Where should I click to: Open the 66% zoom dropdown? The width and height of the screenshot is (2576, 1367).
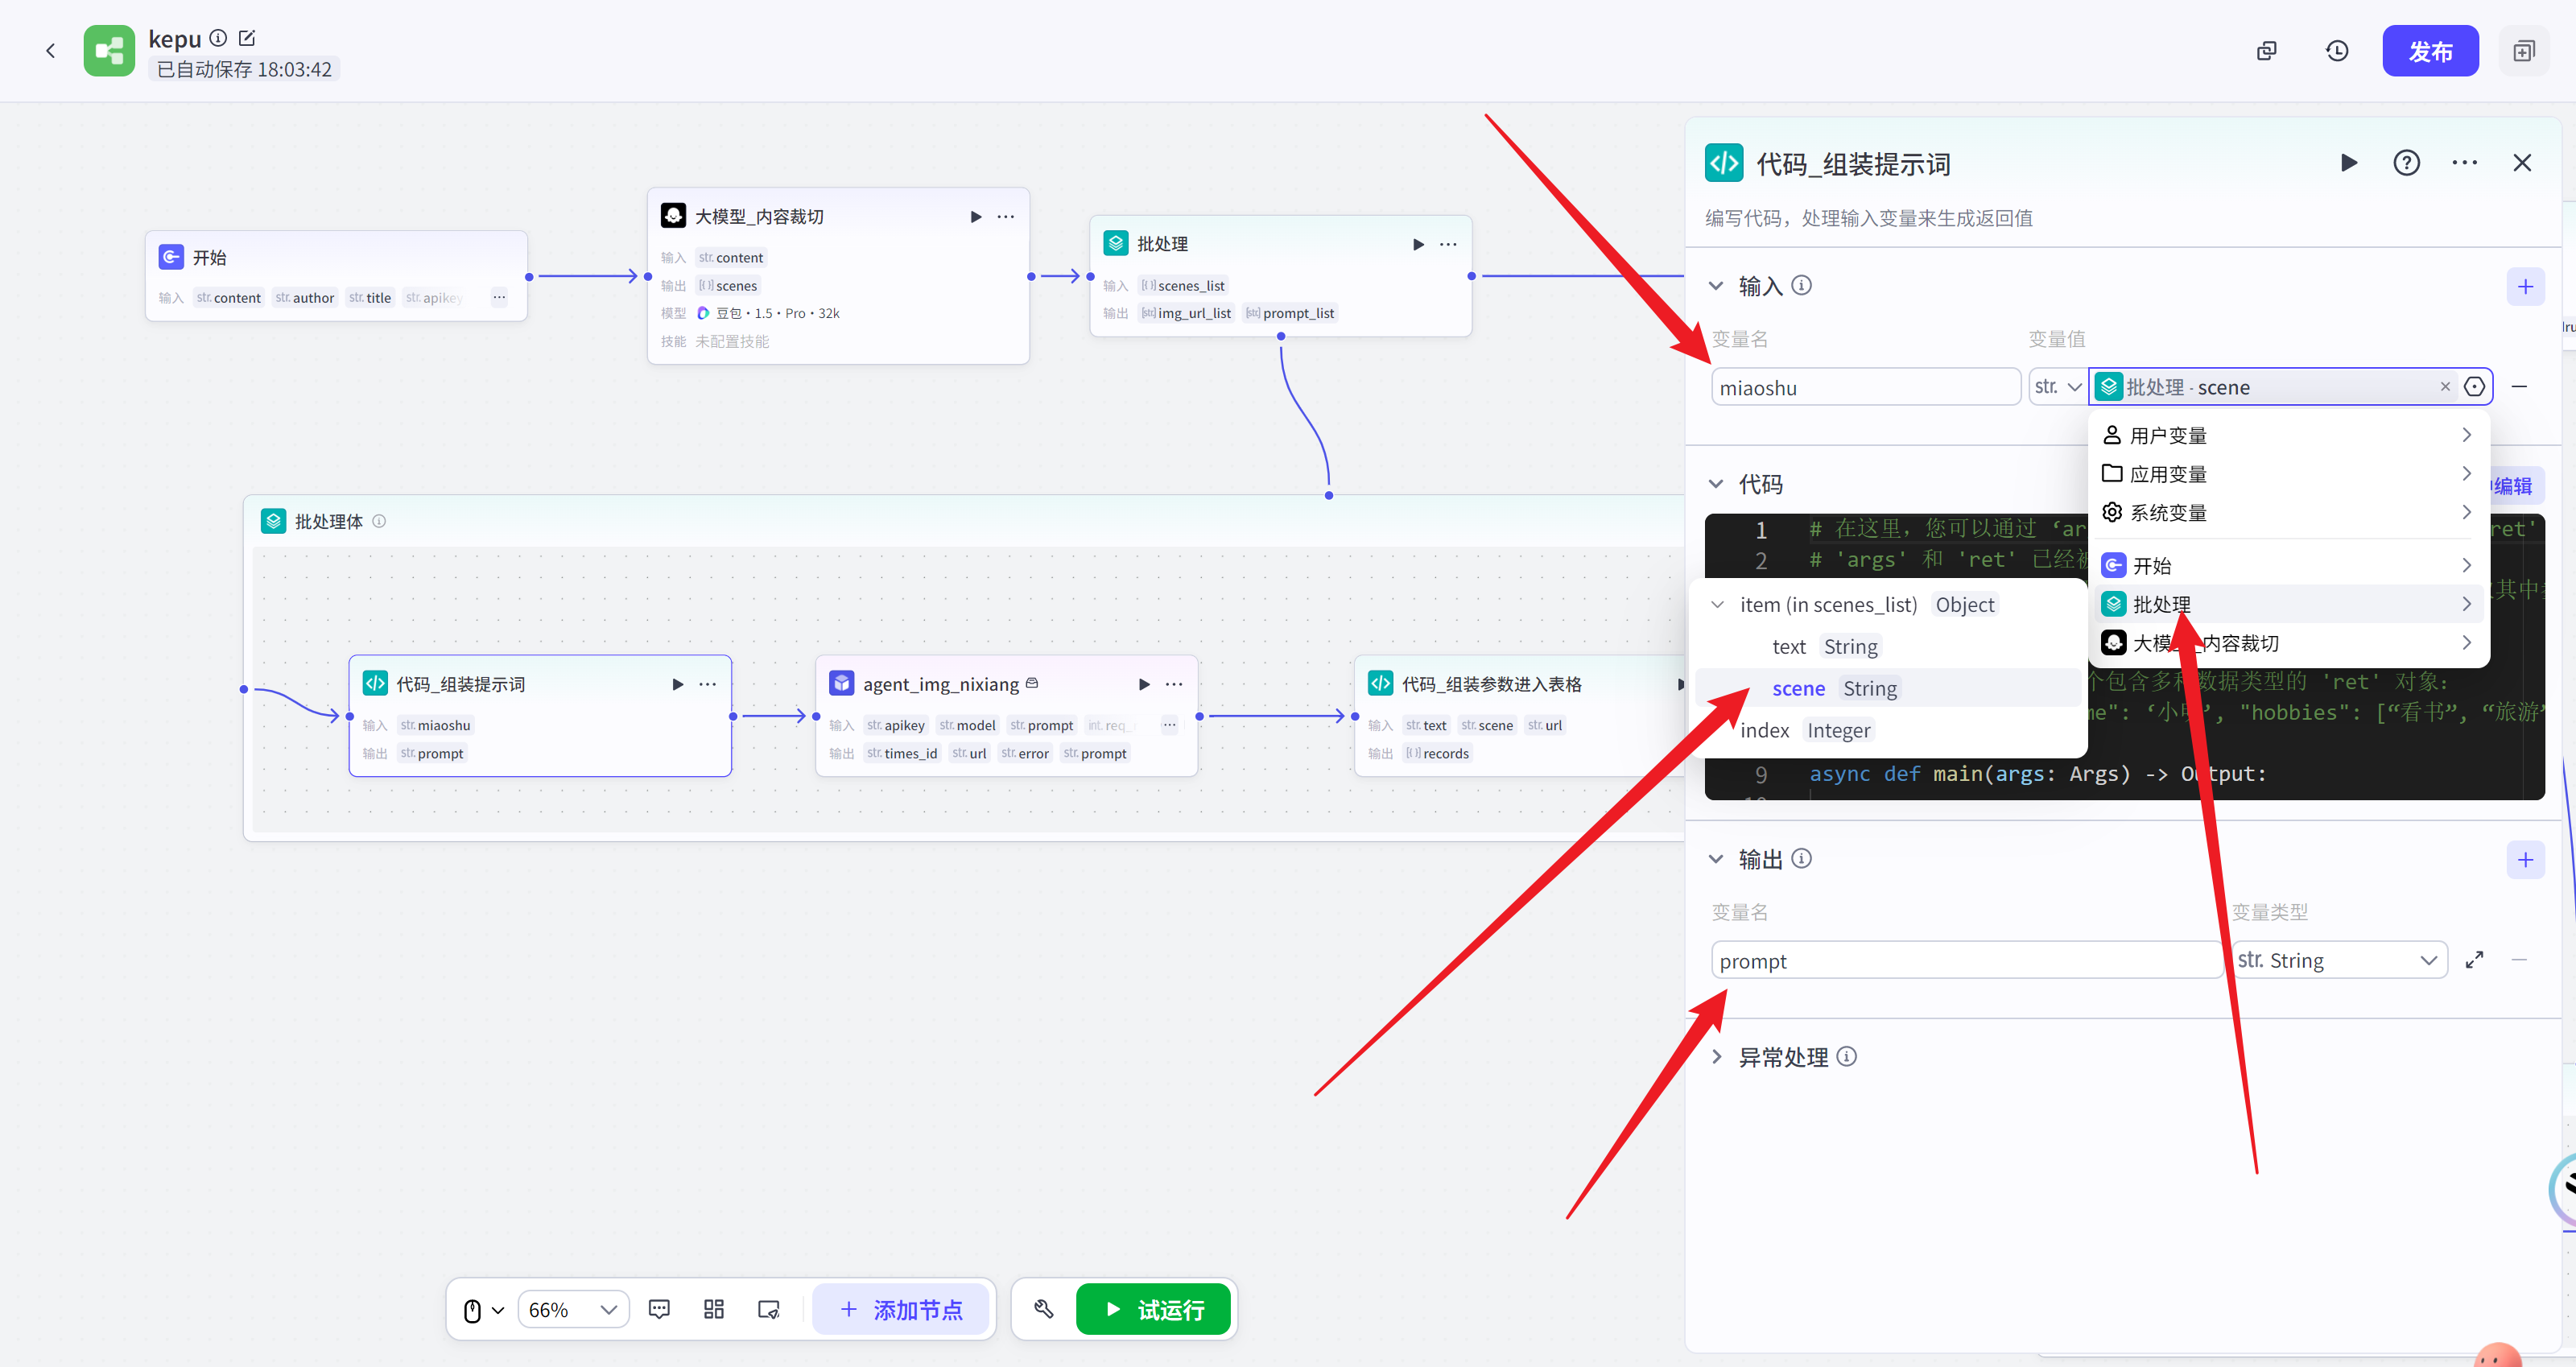[573, 1310]
